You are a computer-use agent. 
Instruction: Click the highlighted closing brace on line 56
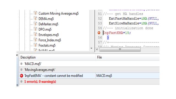point(108,37)
